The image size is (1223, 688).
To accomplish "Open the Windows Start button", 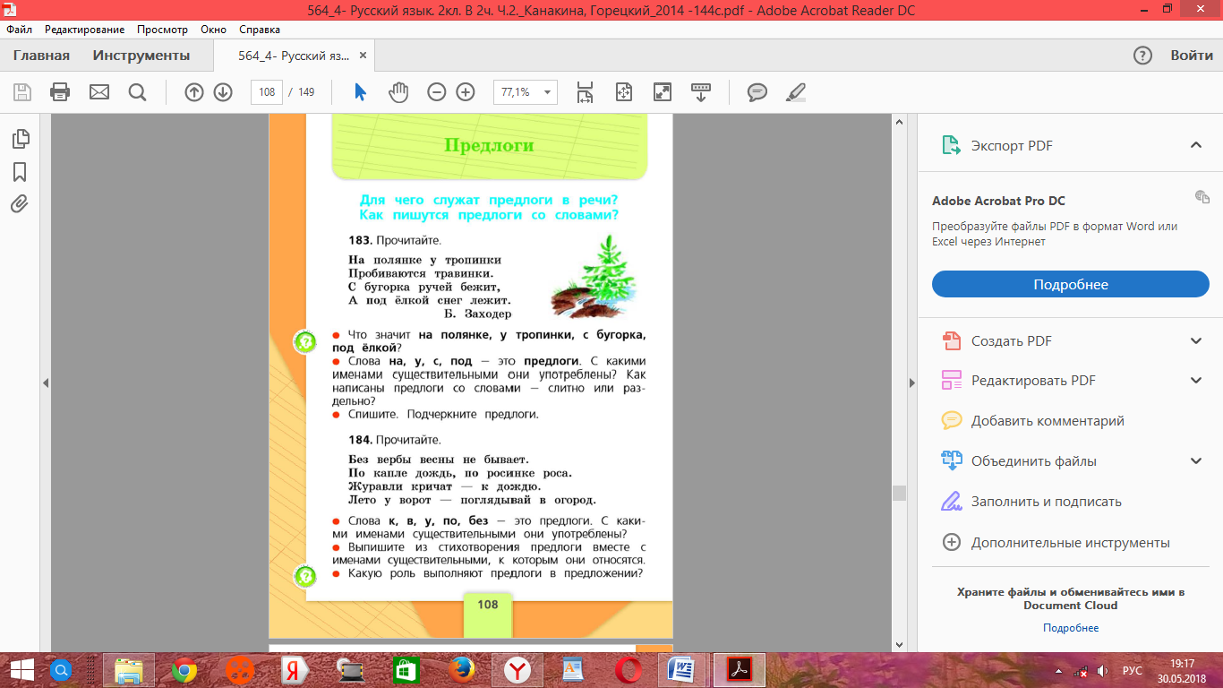I will pos(21,669).
